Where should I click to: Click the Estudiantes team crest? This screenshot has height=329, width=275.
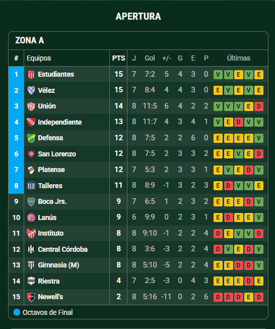click(x=31, y=75)
